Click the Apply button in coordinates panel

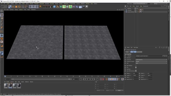click(119, 90)
